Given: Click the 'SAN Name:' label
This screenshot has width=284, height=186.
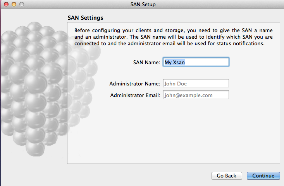Looking at the screenshot, I should coord(146,62).
